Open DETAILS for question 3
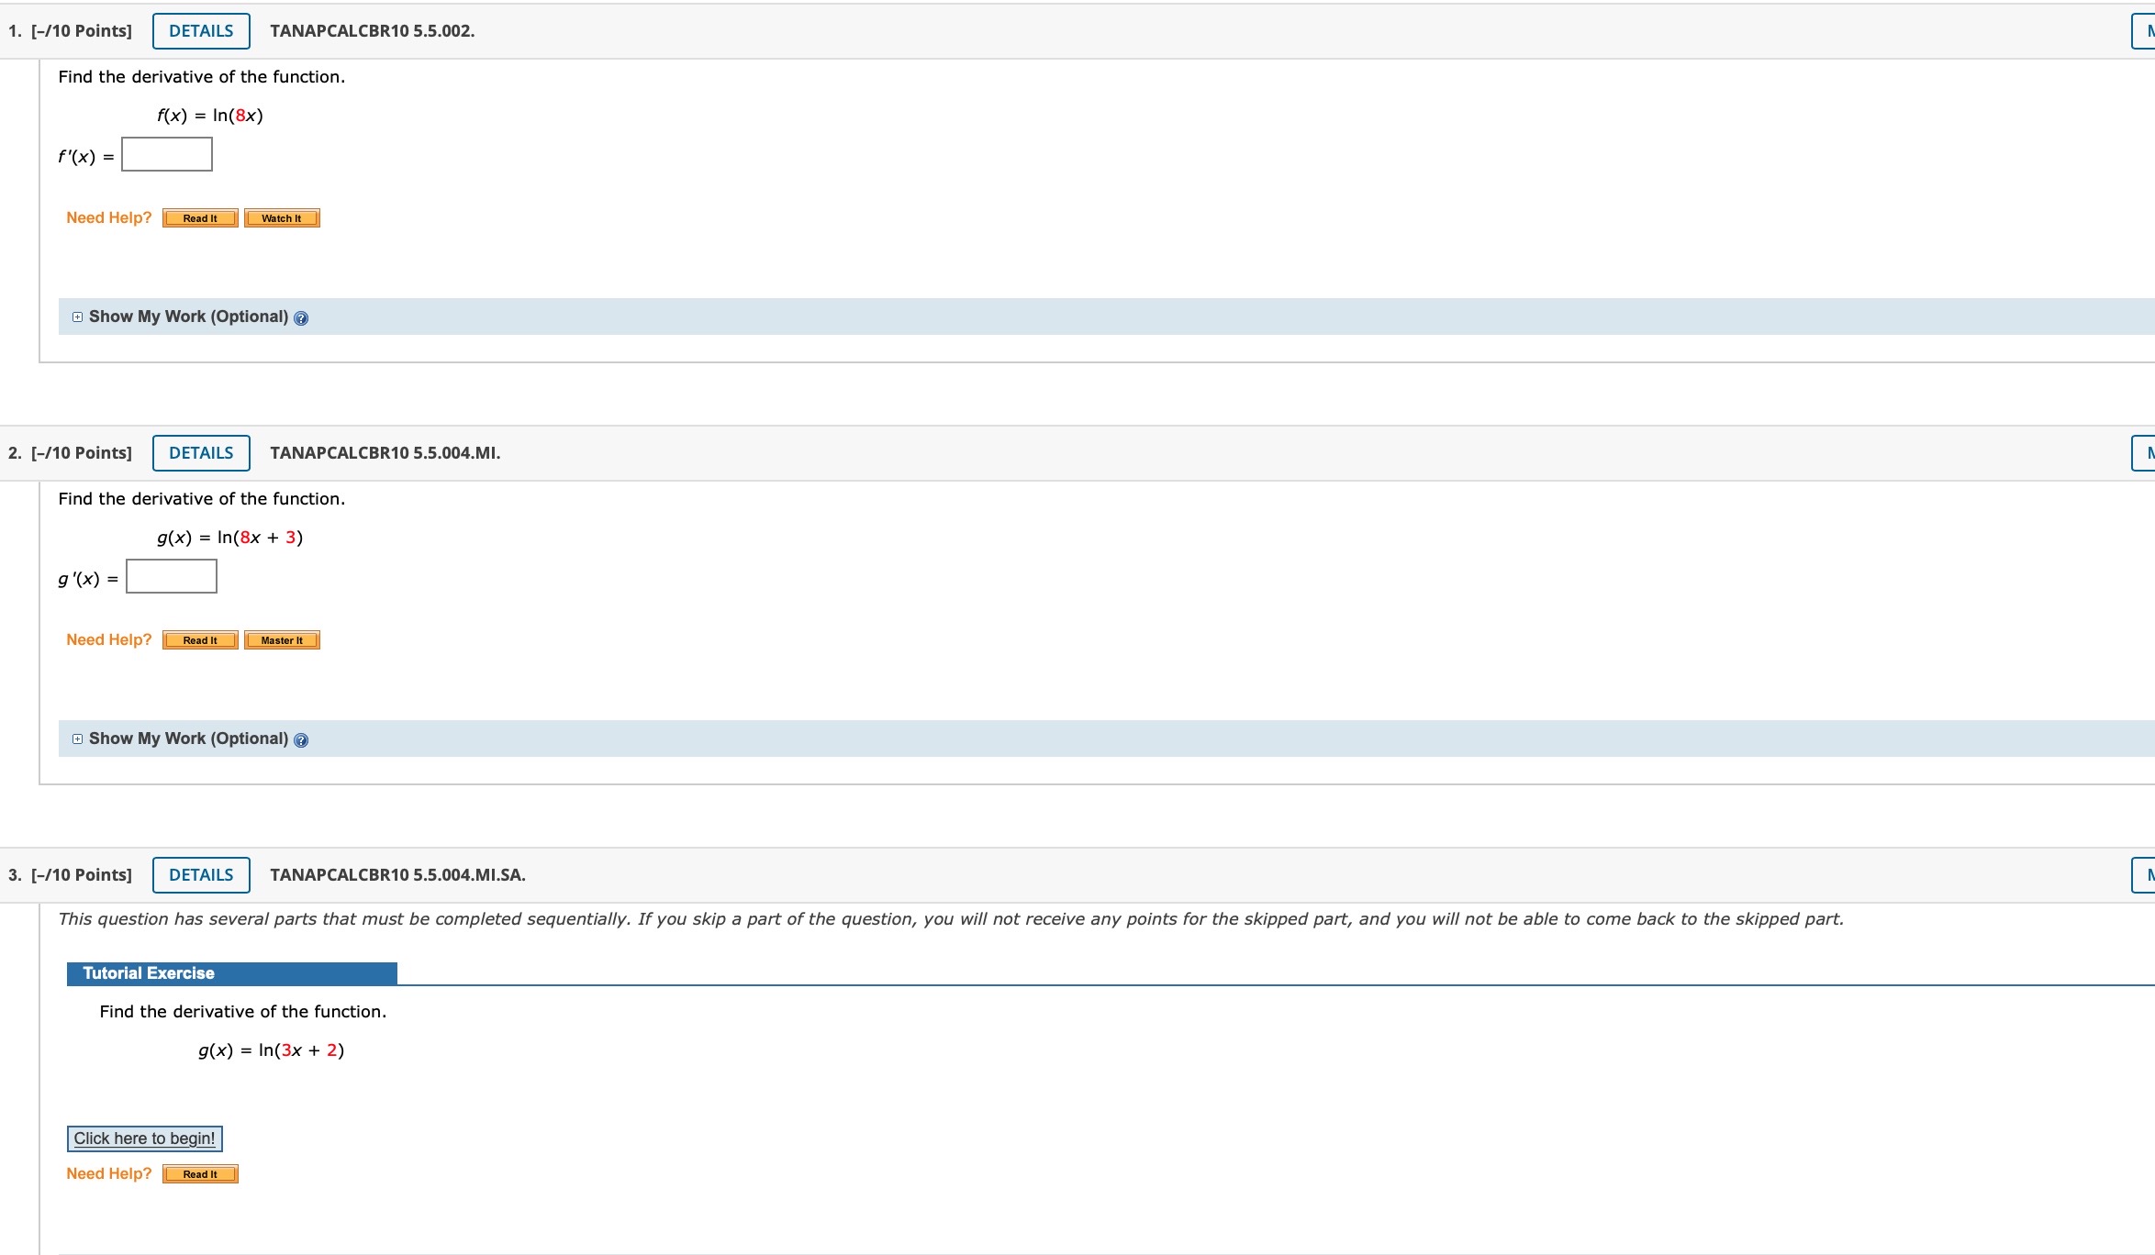 click(x=200, y=874)
